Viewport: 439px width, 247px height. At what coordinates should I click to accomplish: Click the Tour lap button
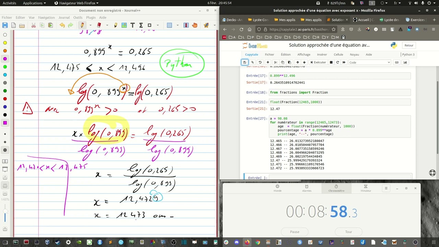(348, 232)
